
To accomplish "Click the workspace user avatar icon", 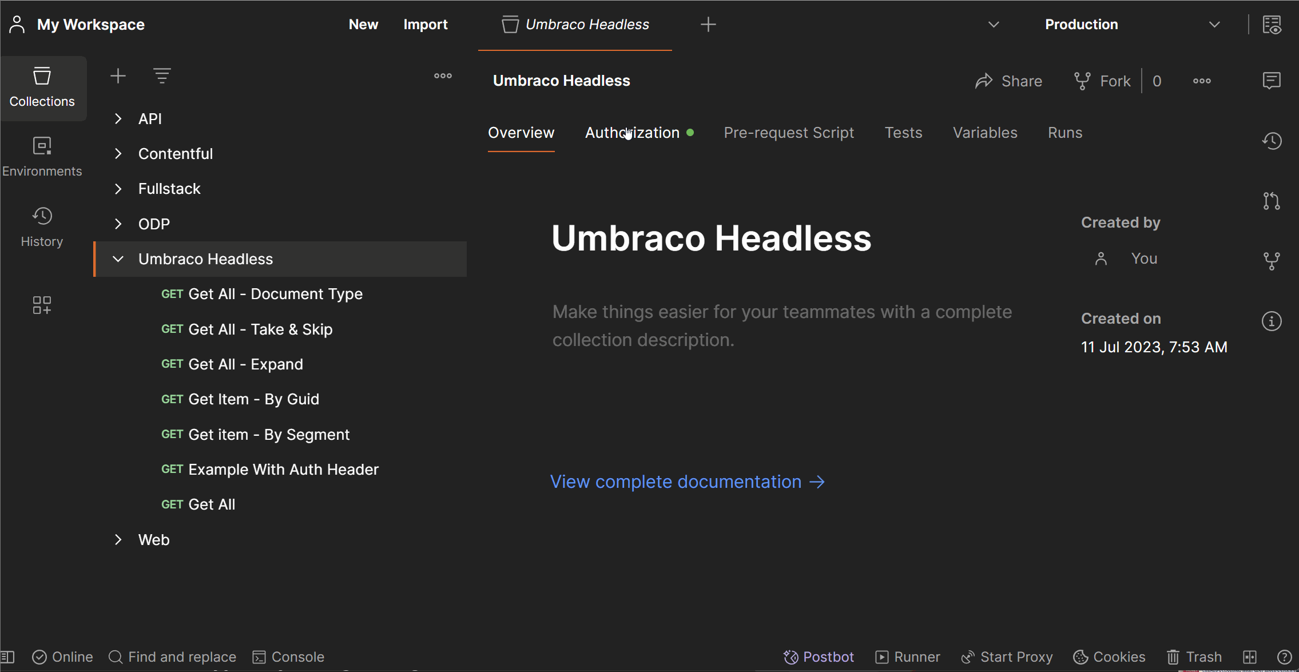I will coord(17,25).
